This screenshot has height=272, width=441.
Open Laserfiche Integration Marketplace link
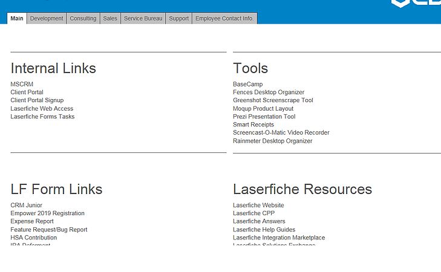pos(279,238)
